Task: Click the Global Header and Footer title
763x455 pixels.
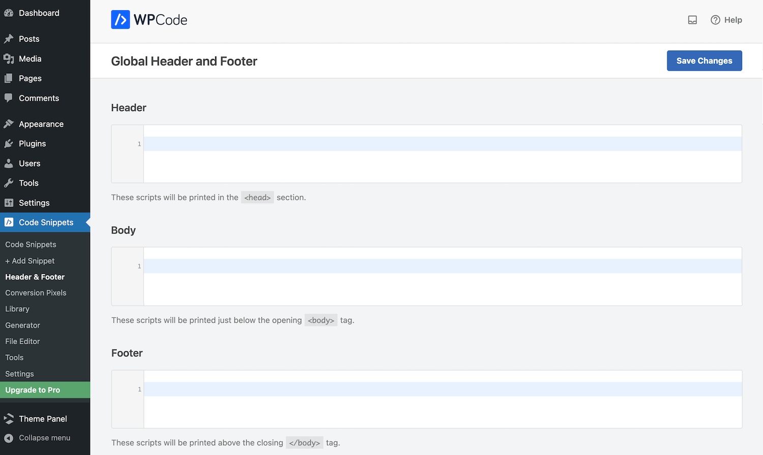Action: tap(184, 61)
